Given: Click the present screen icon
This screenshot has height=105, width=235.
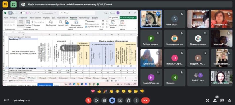Looking at the screenshot, I should click(x=120, y=100).
